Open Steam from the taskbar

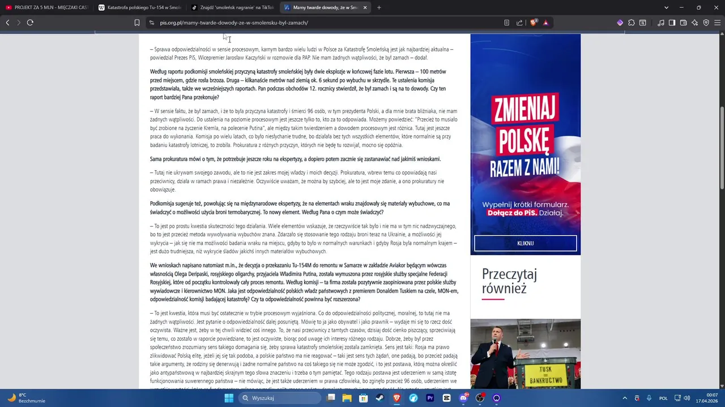(379, 398)
